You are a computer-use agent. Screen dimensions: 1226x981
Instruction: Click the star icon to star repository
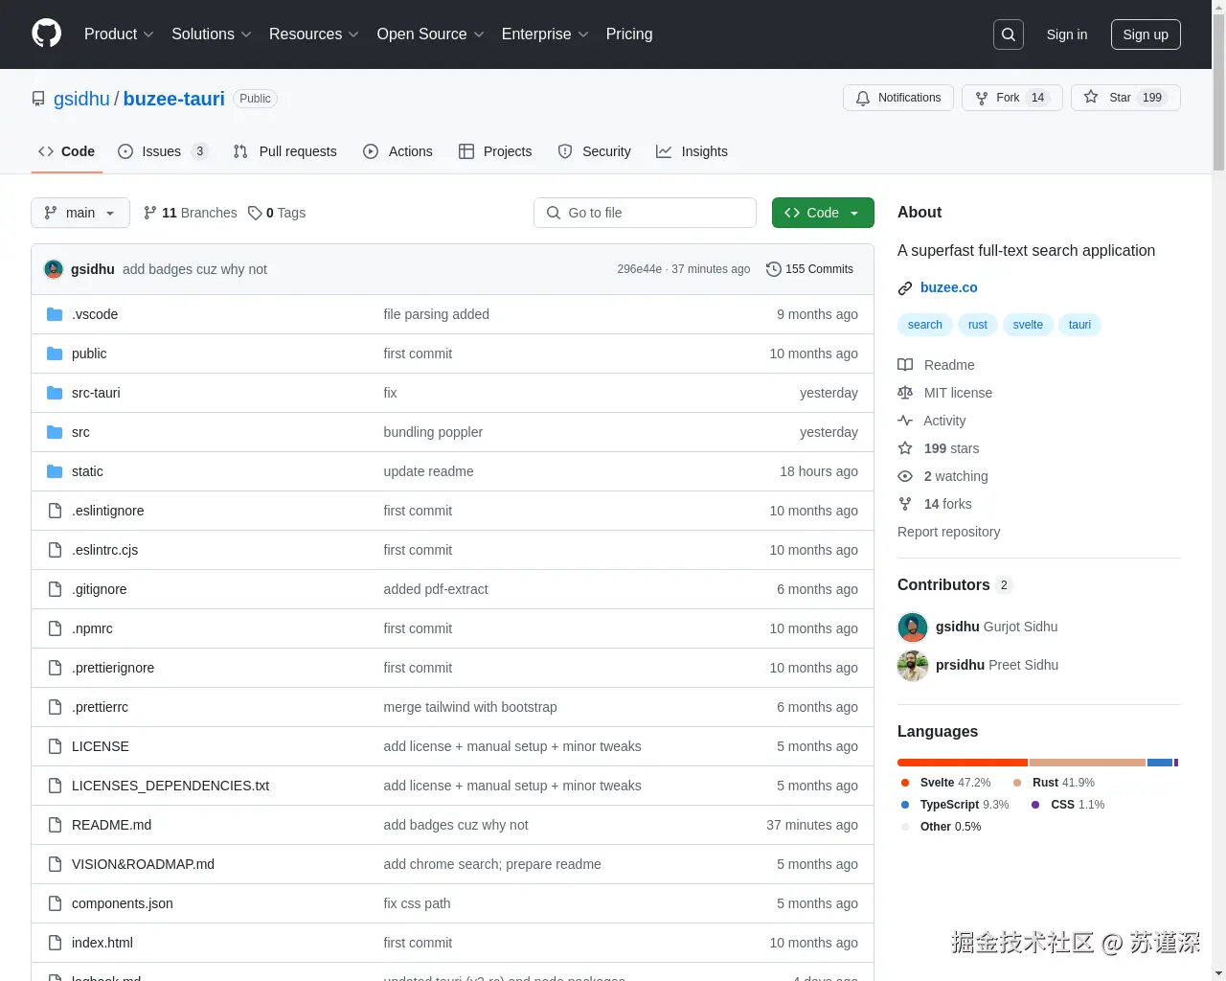point(1091,98)
